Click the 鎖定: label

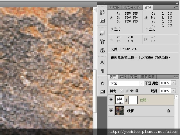pos(113,91)
